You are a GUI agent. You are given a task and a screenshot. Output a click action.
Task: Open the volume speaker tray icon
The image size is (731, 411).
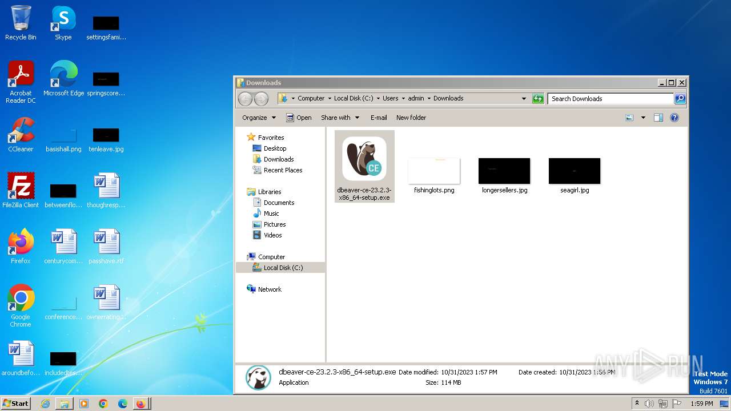[649, 404]
